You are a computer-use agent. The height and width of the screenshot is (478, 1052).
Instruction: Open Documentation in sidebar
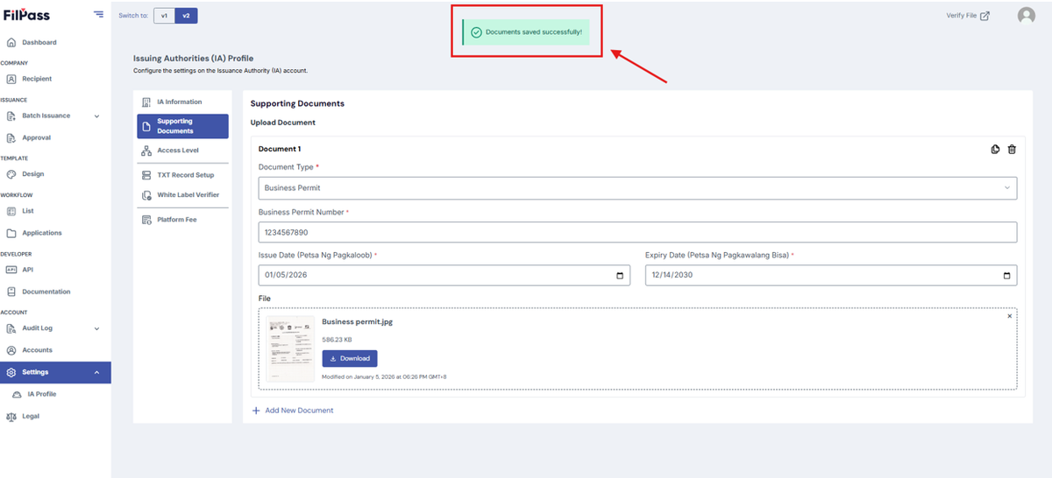tap(46, 292)
